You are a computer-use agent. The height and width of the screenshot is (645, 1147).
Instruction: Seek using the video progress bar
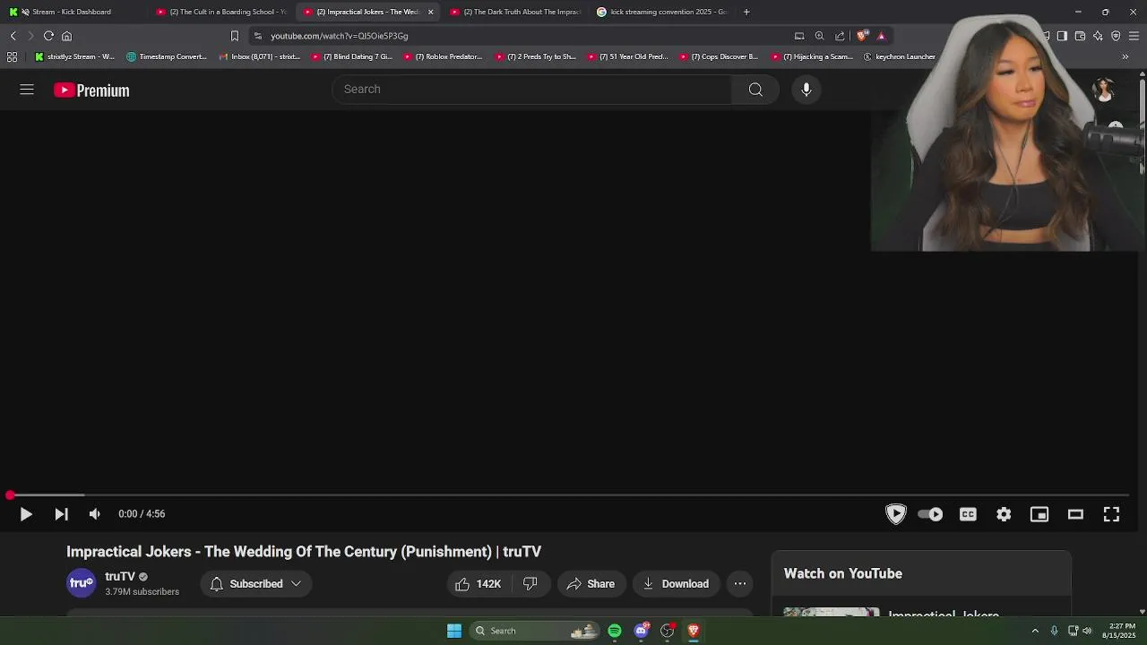point(569,494)
